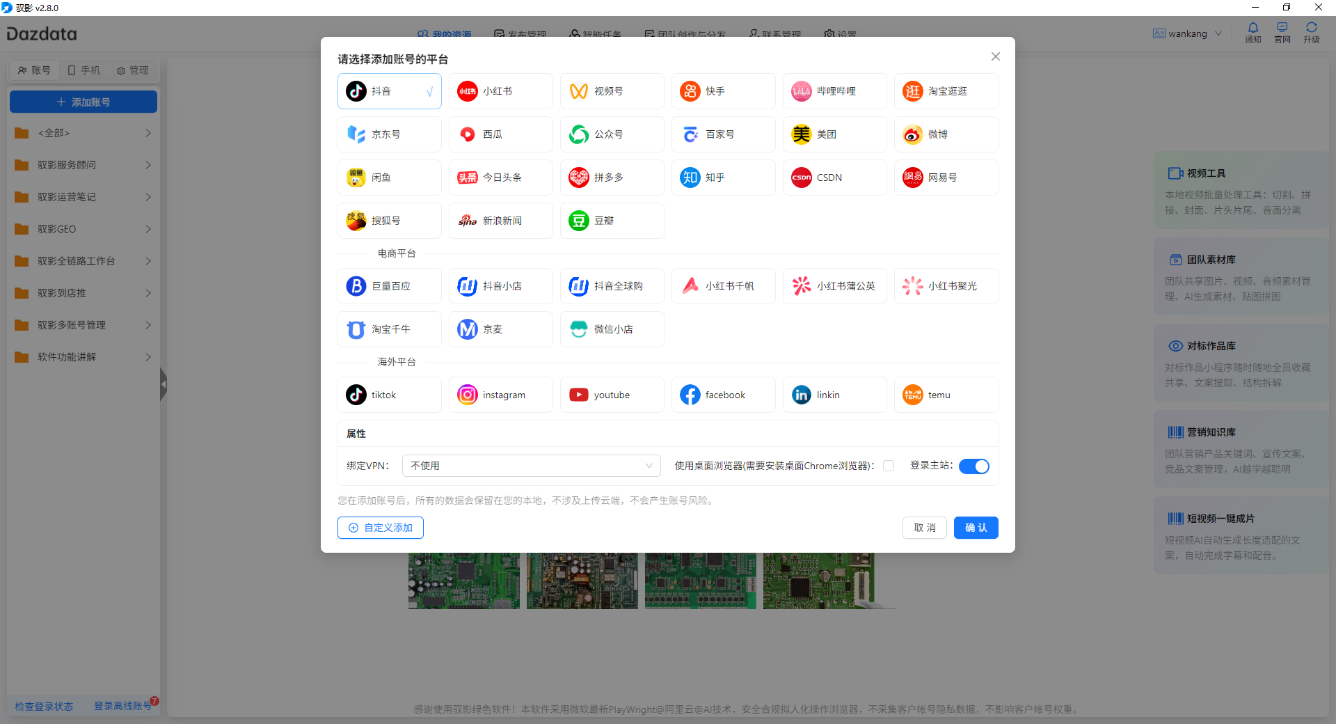Image resolution: width=1336 pixels, height=724 pixels.
Task: Select the temu platform icon
Action: click(913, 395)
